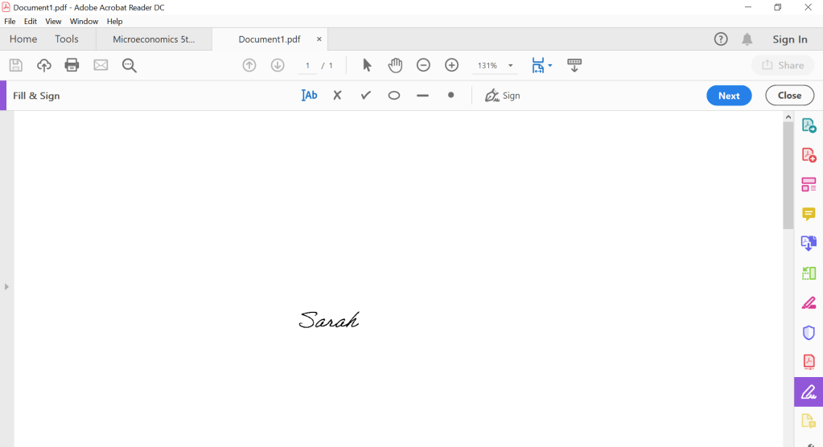The image size is (823, 447).
Task: Switch to Microeconomics document tab
Action: pos(154,39)
